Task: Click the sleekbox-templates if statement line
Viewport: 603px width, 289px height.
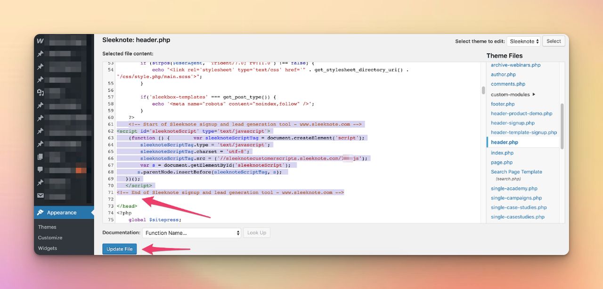Action: pyautogui.click(x=208, y=97)
